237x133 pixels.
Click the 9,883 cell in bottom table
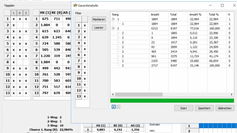coord(101,130)
